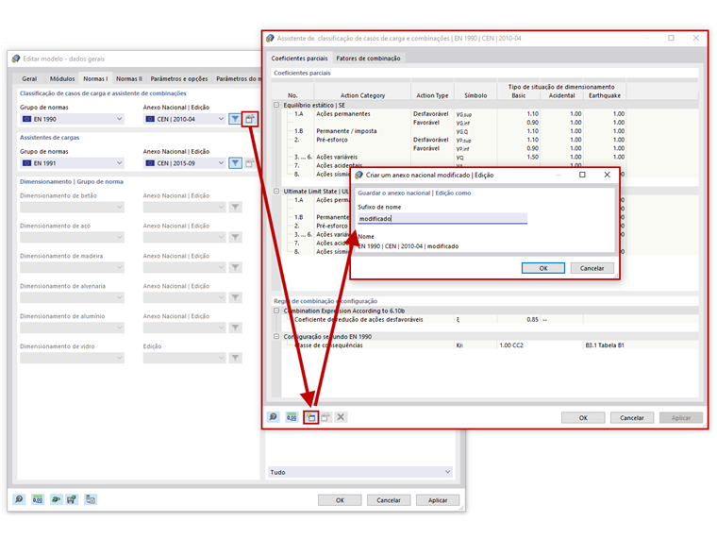
Task: Click the save-as-default icon in Editar modelo footer
Action: [x=72, y=499]
